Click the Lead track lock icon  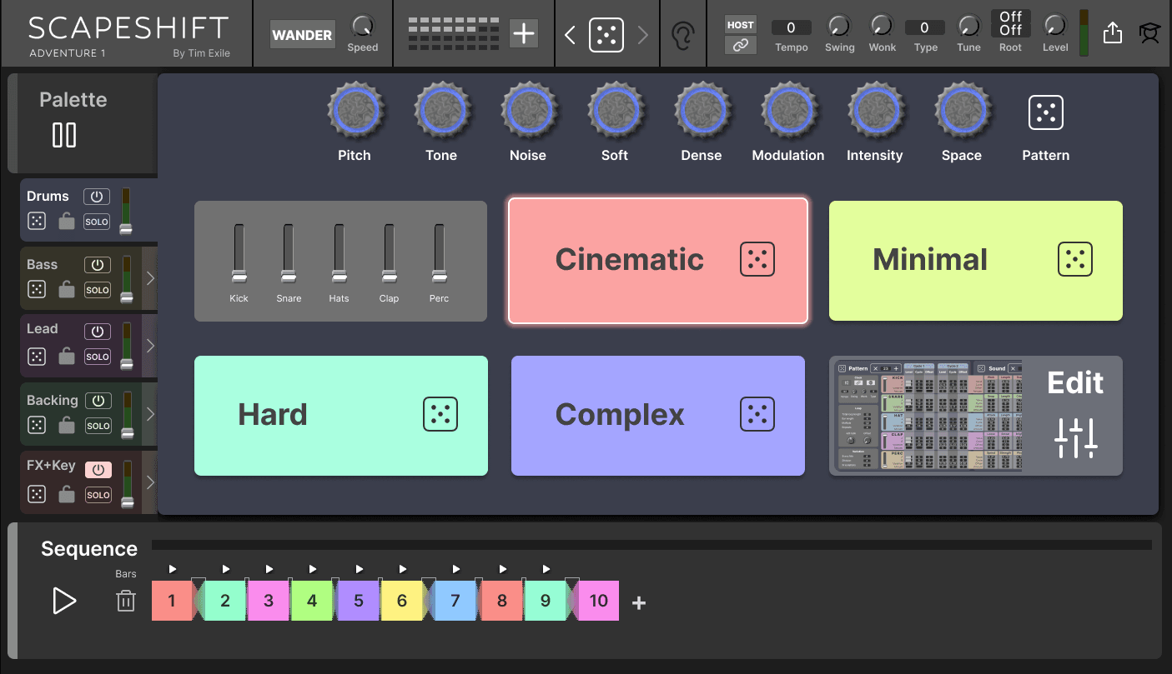67,357
